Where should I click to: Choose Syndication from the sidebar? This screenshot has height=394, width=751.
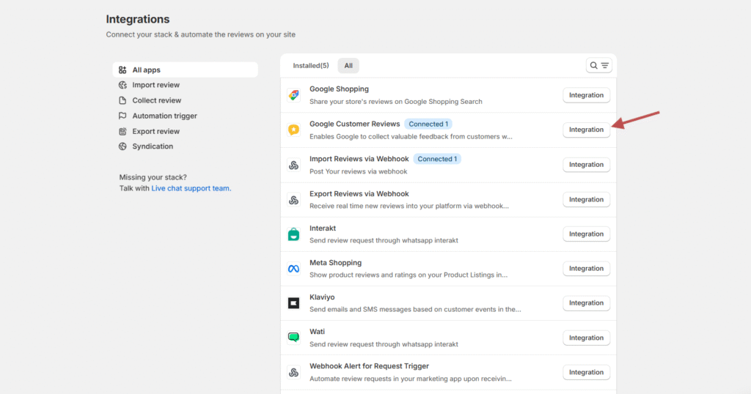pos(153,146)
